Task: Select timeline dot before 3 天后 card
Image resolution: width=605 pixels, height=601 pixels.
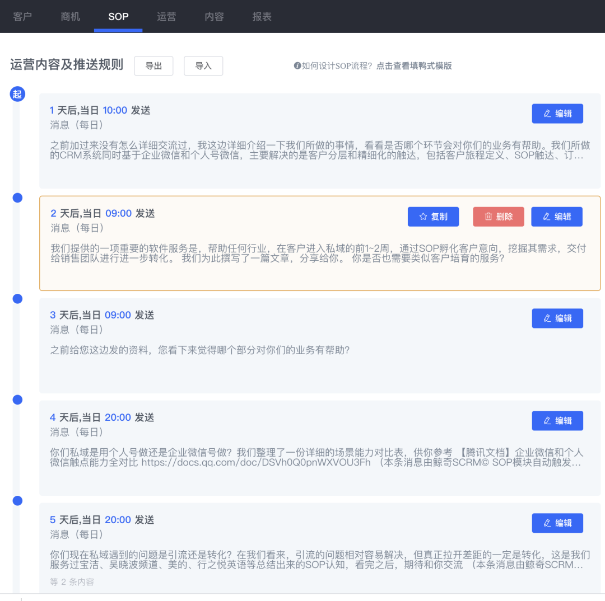Action: [x=17, y=299]
